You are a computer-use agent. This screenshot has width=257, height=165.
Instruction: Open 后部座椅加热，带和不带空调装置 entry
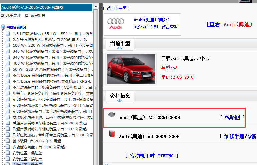coord(53,135)
